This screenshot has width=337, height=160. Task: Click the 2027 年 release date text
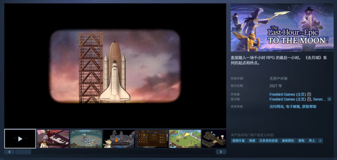coord(276,86)
